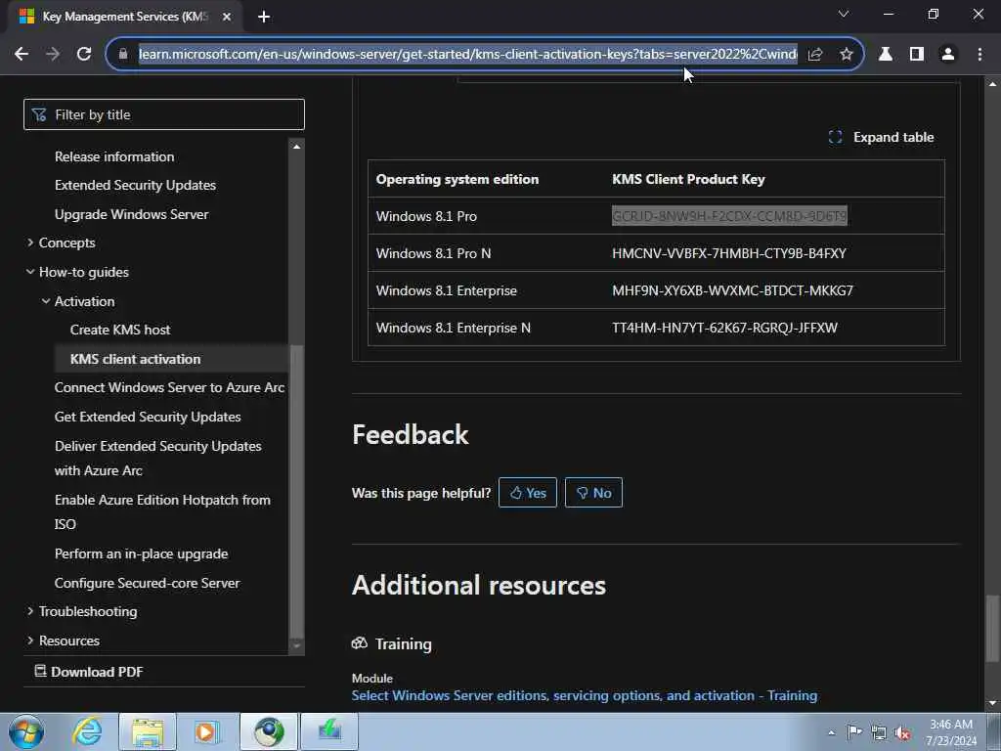Open a new browser tab

click(x=264, y=17)
